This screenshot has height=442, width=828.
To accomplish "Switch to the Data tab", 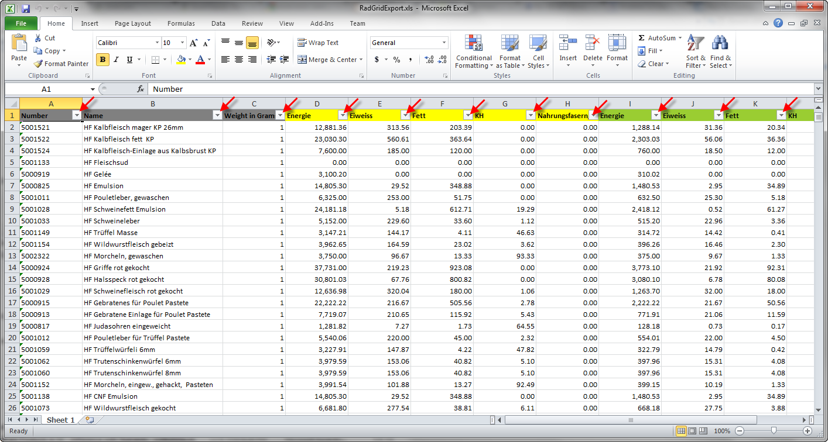I will (x=218, y=23).
